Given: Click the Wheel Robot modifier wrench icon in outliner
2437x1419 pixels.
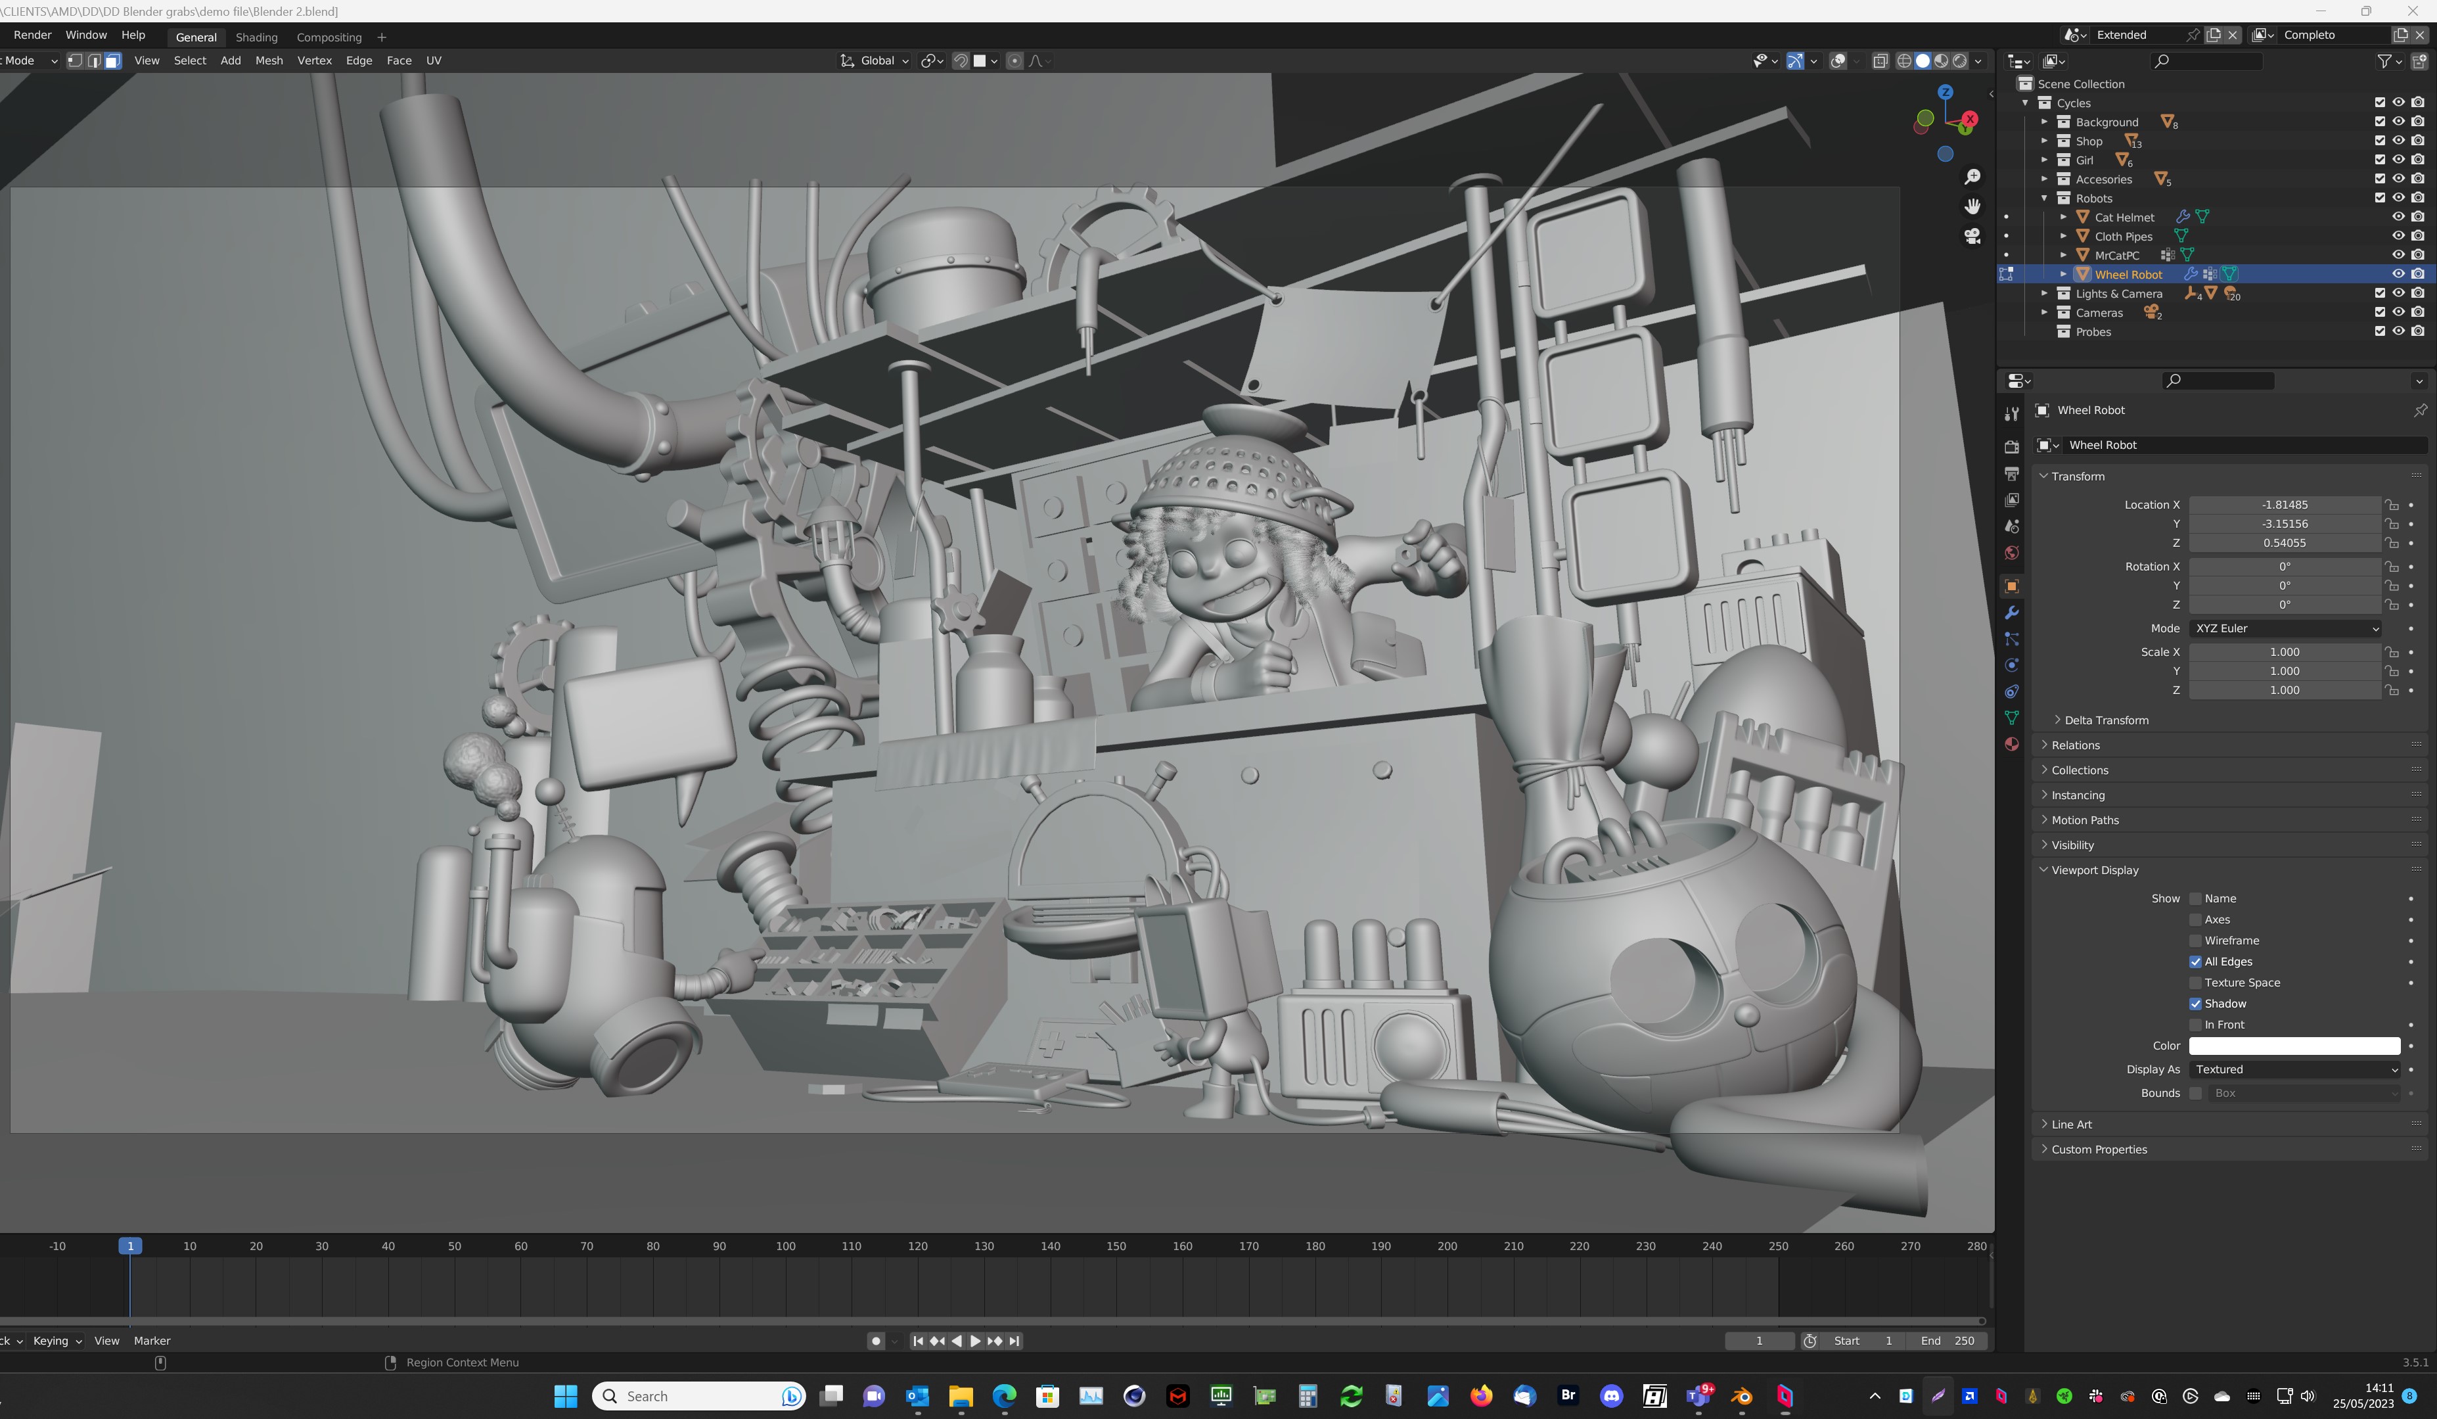Looking at the screenshot, I should point(2191,275).
